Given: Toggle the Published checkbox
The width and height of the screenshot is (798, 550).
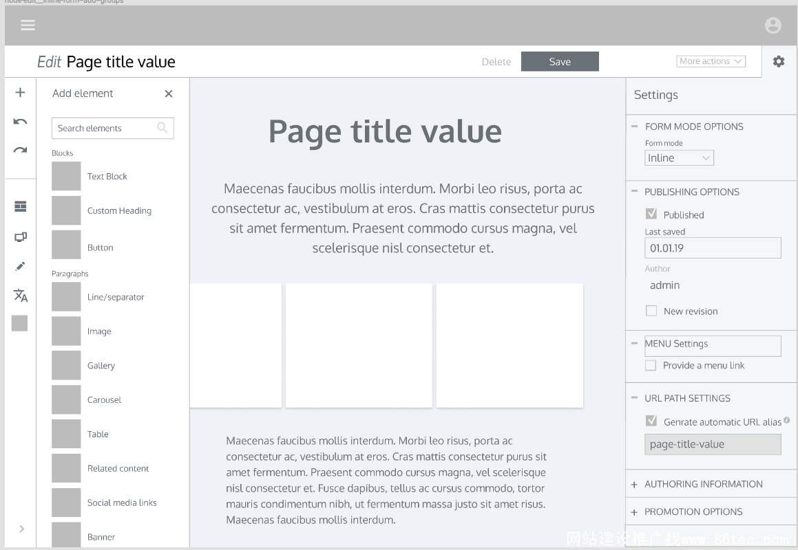Looking at the screenshot, I should click(x=651, y=214).
